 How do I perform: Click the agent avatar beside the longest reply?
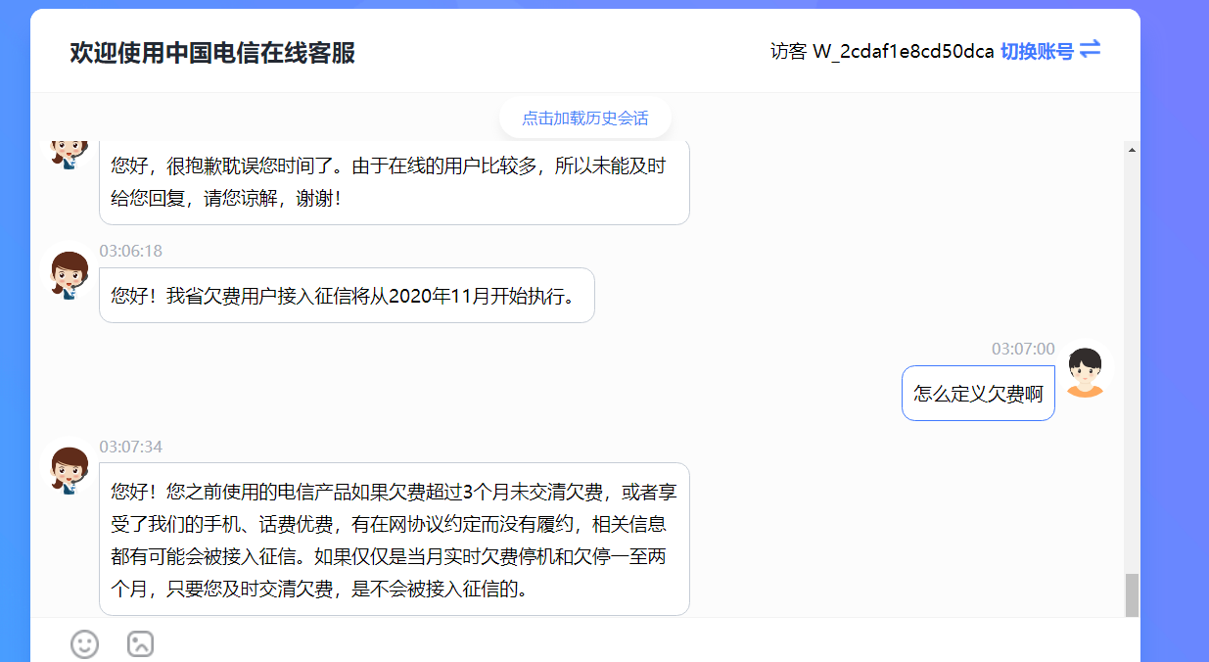tap(68, 471)
